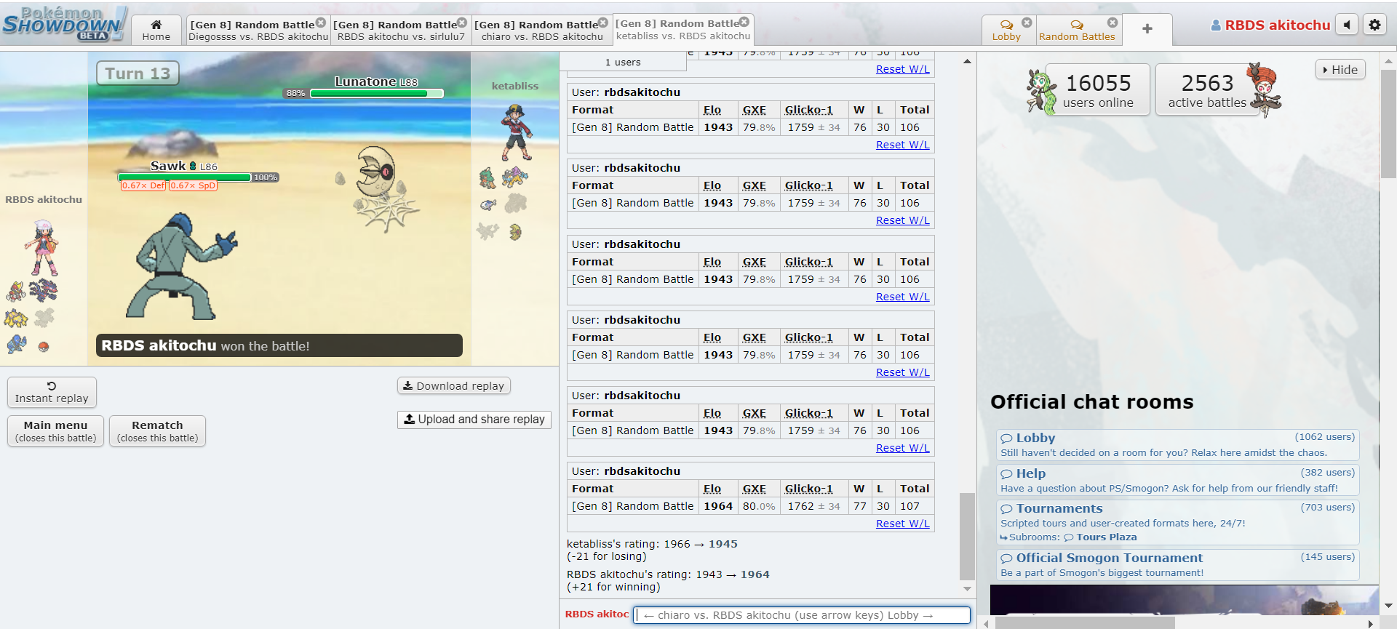Click Download replay button
The height and width of the screenshot is (629, 1397).
point(454,386)
